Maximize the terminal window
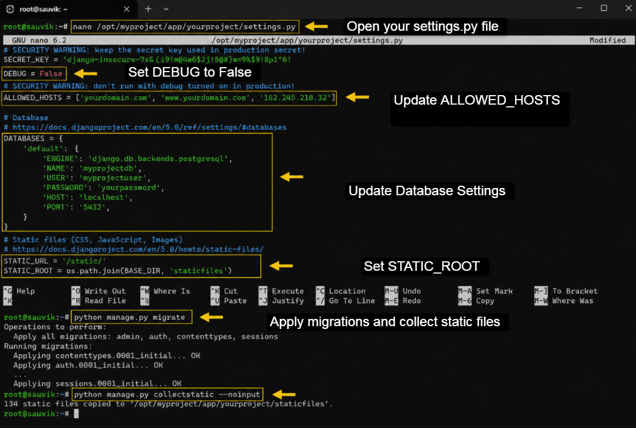The image size is (636, 428). tap(603, 8)
